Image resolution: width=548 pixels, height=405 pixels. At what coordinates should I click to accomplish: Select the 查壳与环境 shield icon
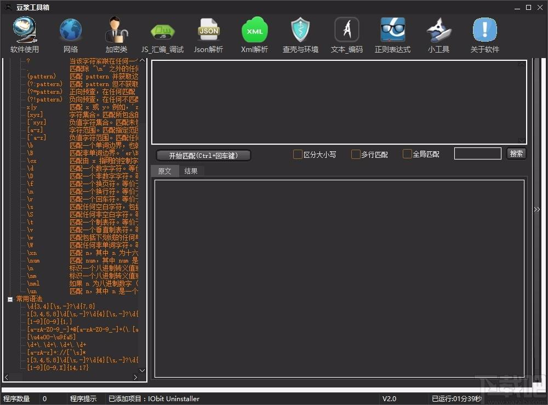[x=300, y=35]
